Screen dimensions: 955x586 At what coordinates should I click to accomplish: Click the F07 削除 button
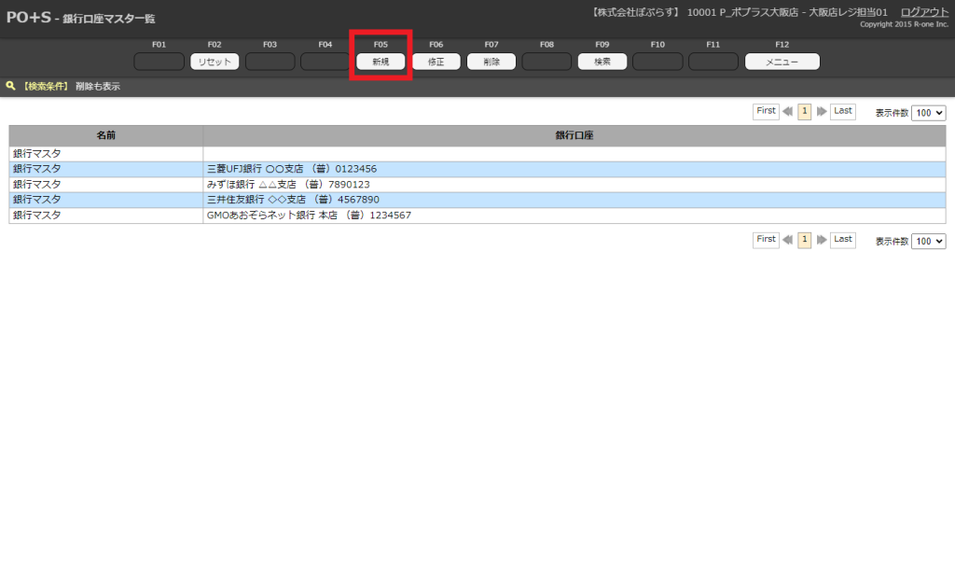[491, 62]
